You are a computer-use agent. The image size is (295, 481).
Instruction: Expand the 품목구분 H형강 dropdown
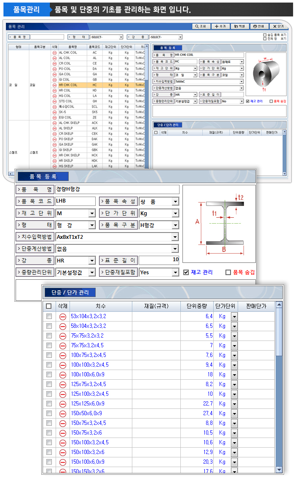175,225
